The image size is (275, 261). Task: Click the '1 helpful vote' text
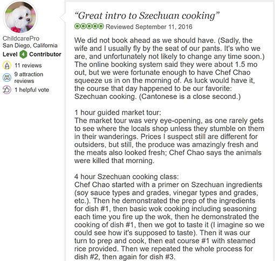[x=32, y=90]
